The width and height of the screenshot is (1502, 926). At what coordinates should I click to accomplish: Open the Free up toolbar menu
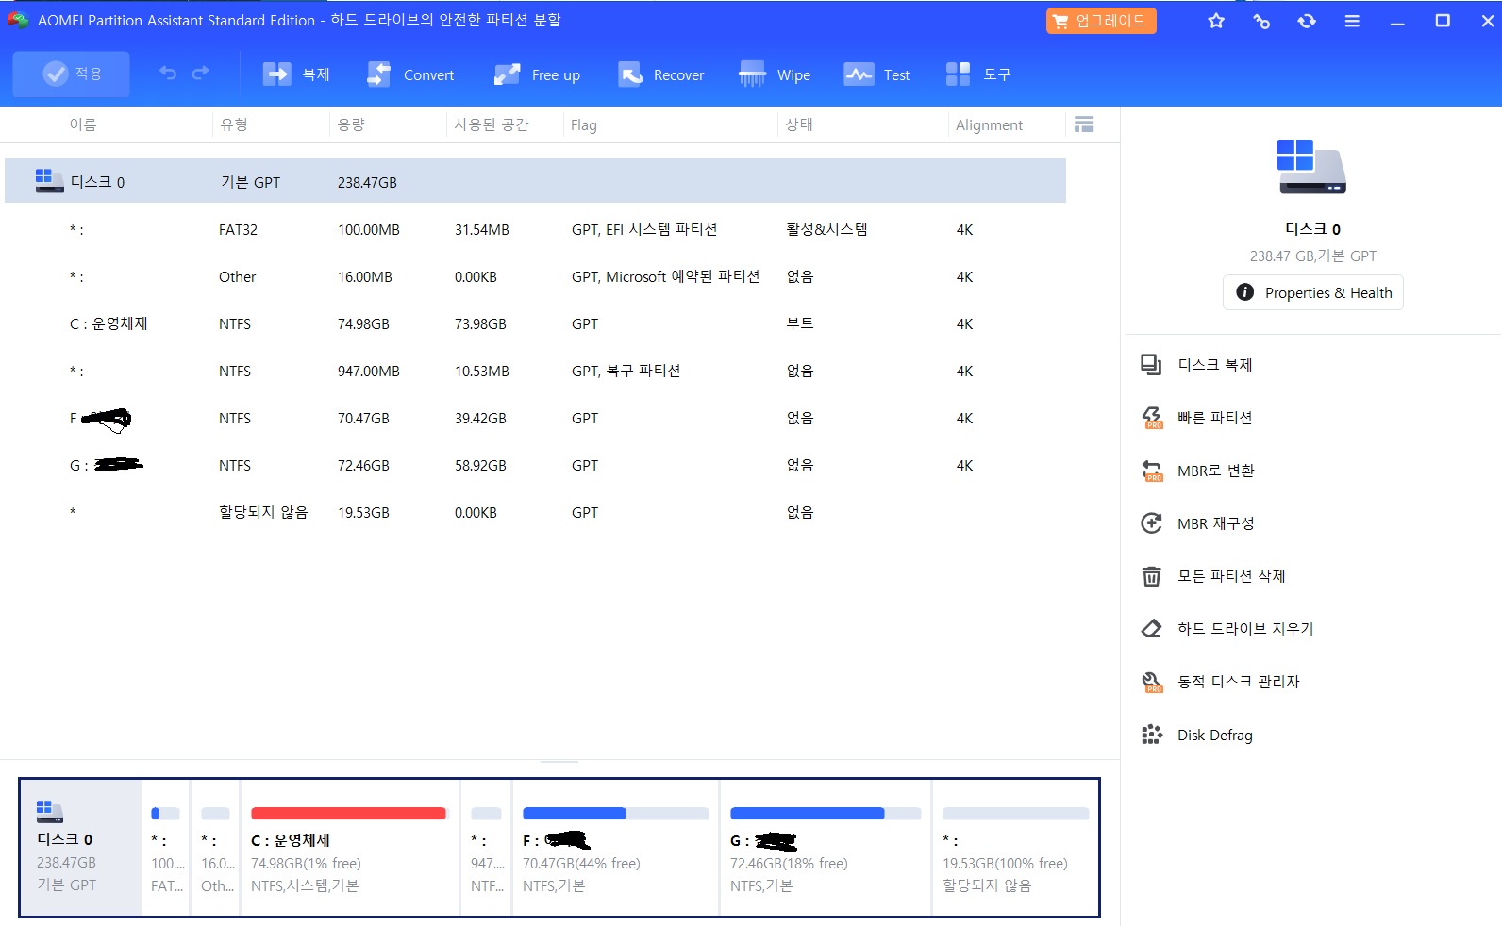point(537,74)
